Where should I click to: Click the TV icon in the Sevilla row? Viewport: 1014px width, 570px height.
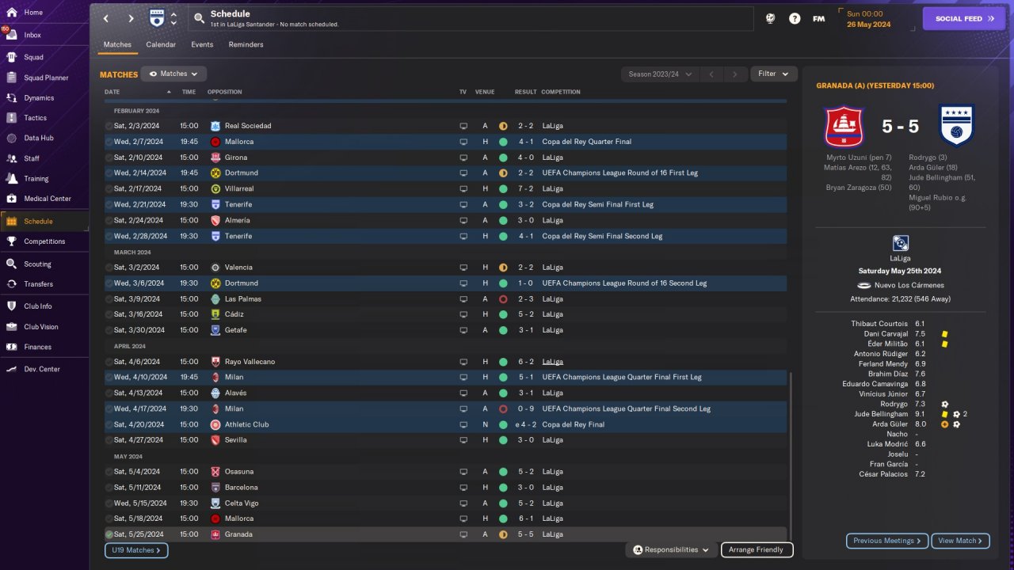(463, 440)
